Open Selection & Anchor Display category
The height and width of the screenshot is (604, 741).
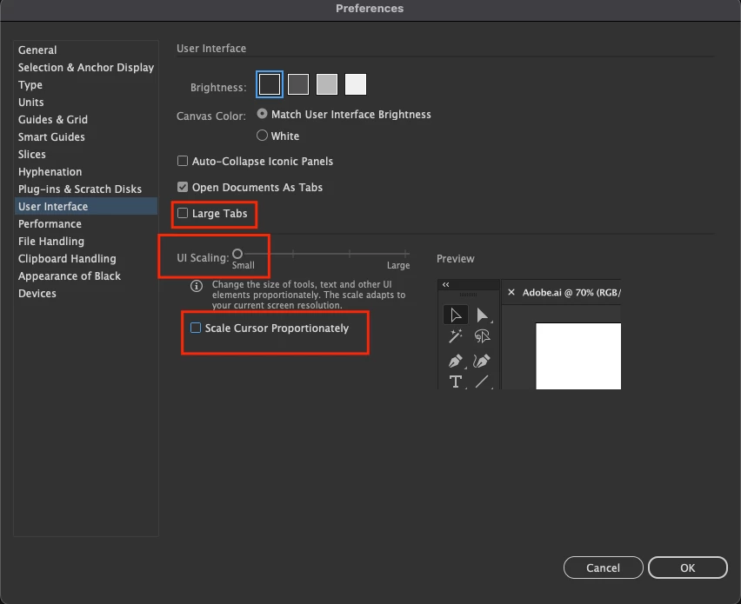[85, 68]
